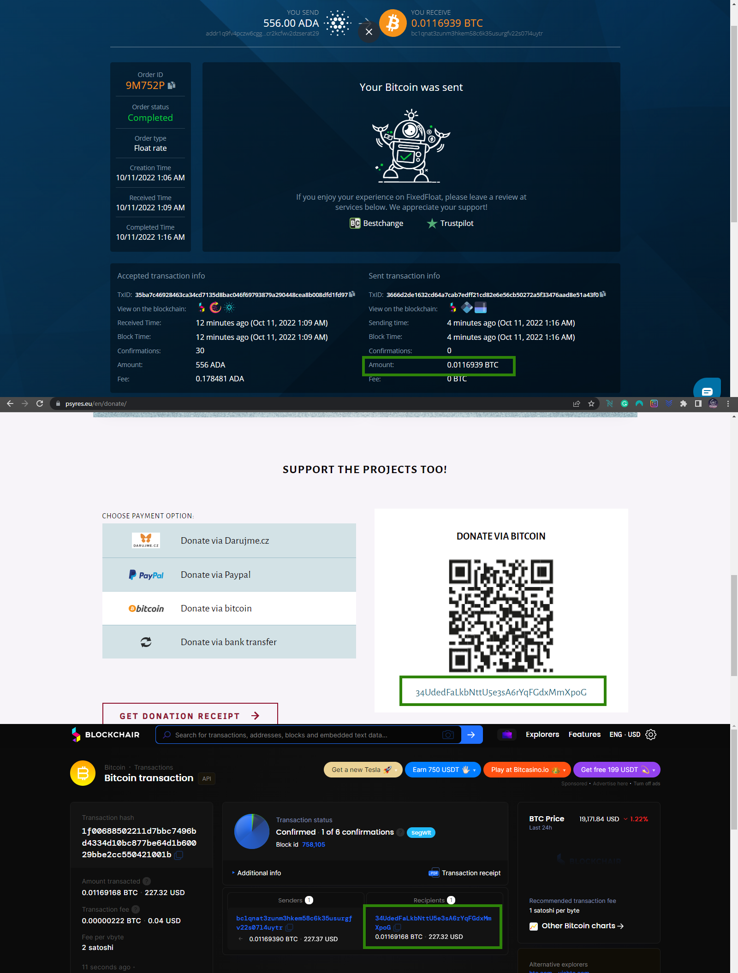Go forward in the browser

pyautogui.click(x=25, y=403)
